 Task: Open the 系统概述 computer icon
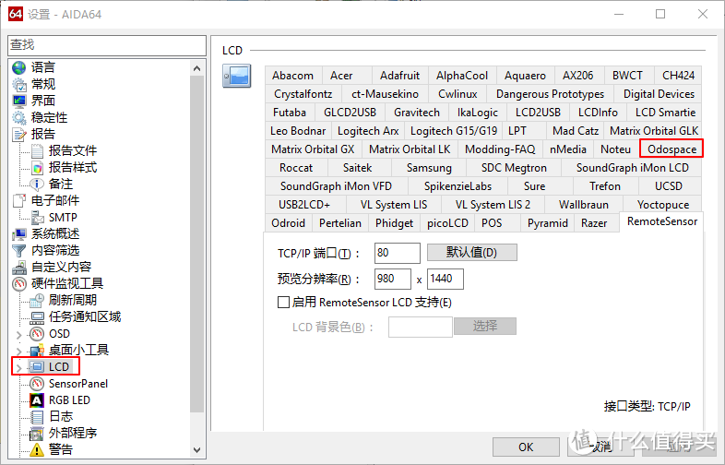click(19, 234)
